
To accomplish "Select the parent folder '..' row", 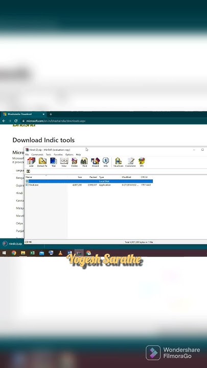I will (89, 181).
